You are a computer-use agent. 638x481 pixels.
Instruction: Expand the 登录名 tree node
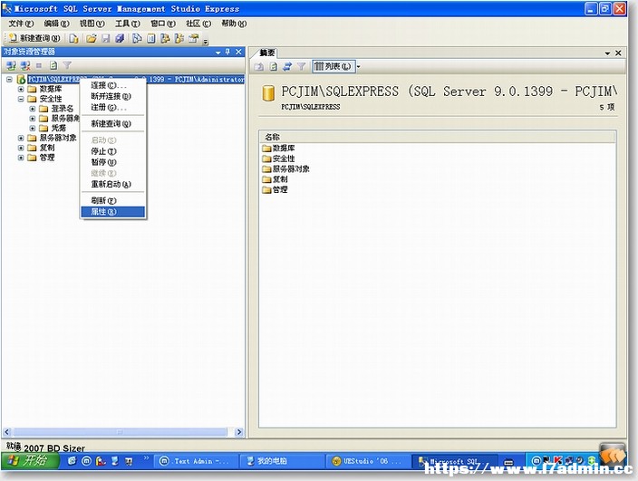(x=33, y=109)
